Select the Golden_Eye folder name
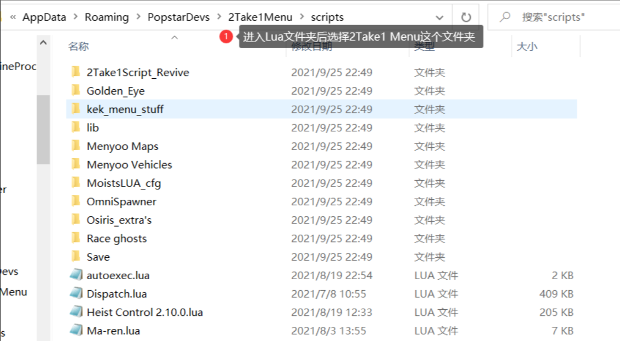The width and height of the screenshot is (620, 341). click(x=115, y=91)
